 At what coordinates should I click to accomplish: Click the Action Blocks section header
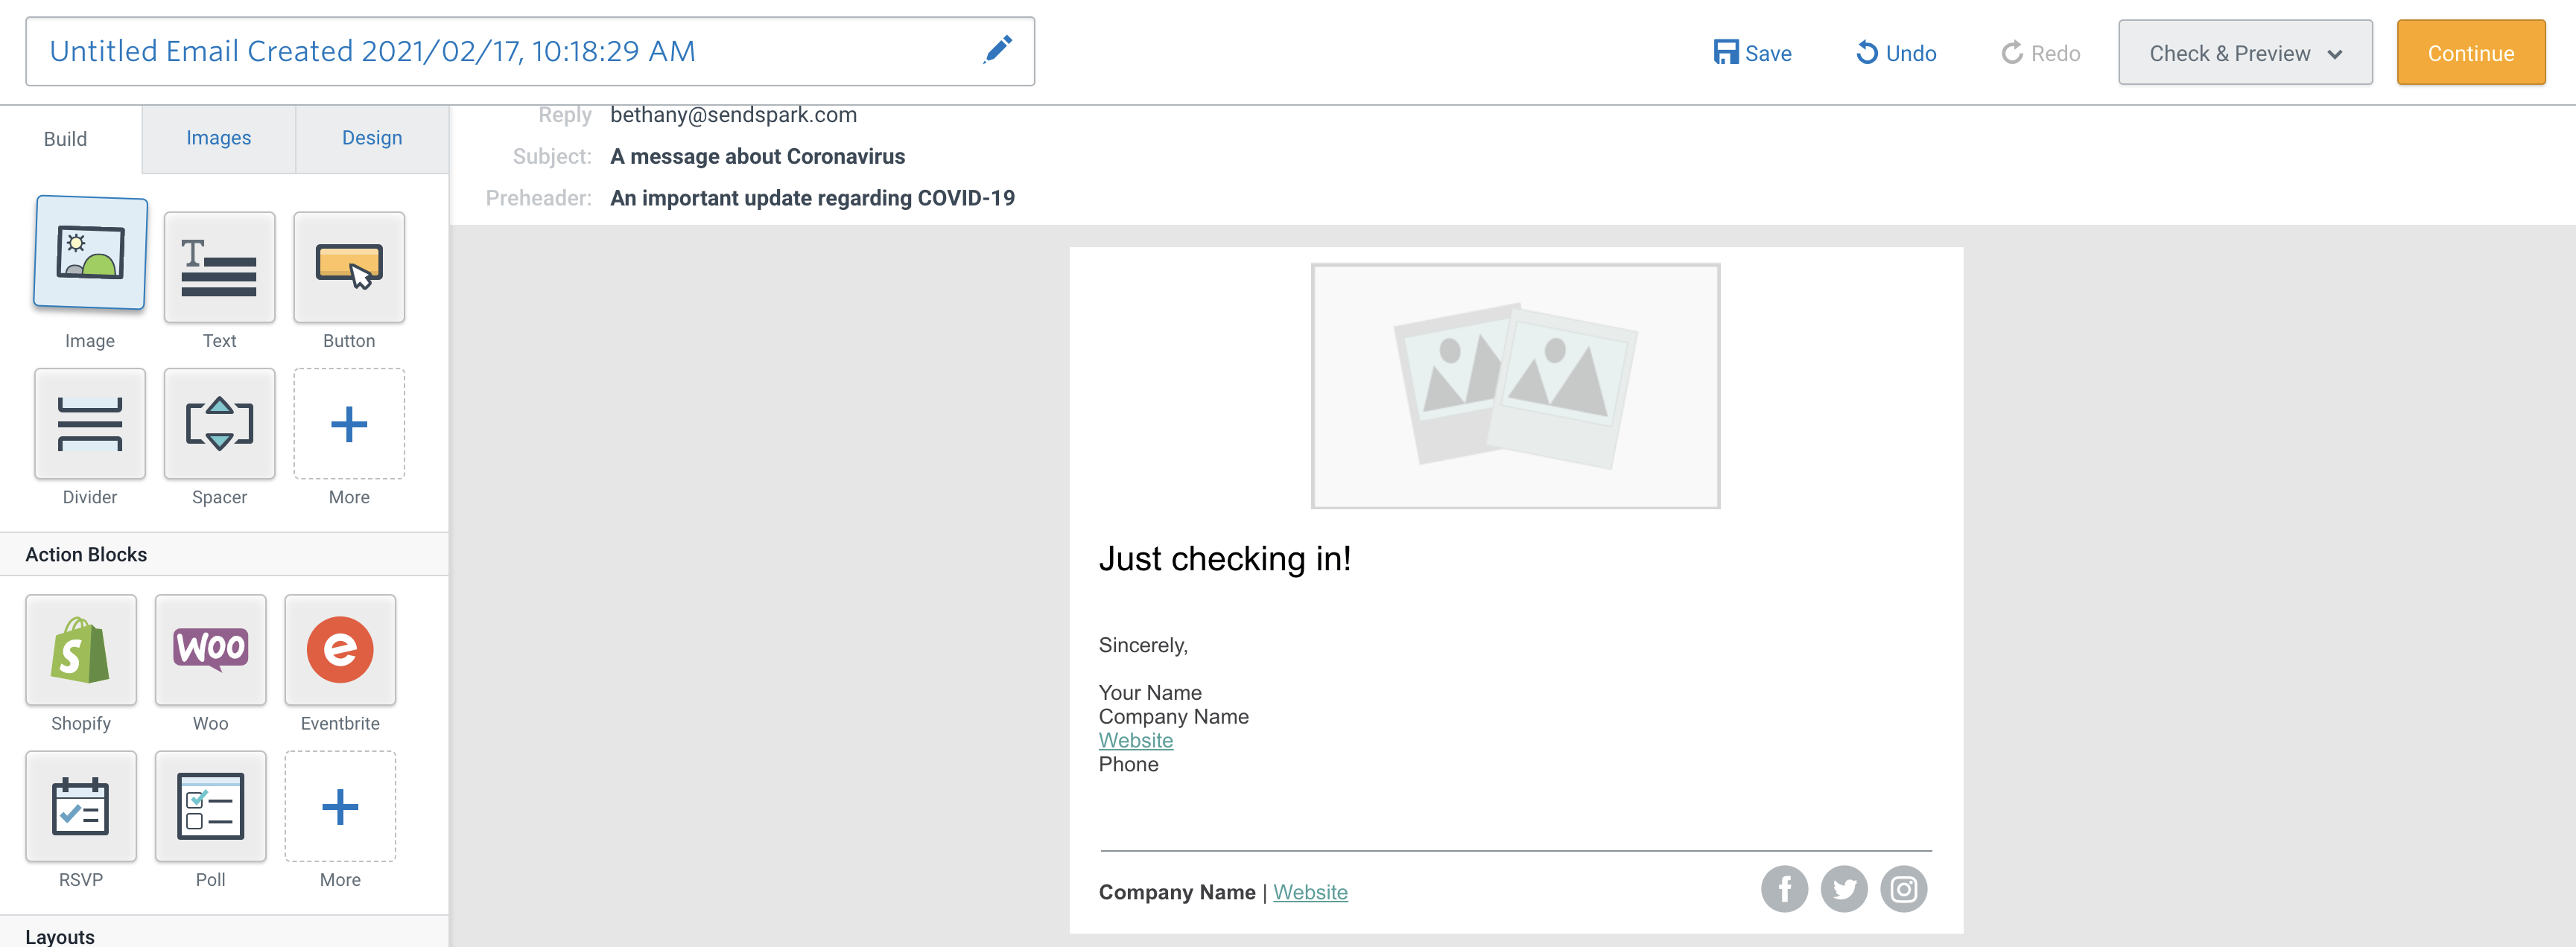click(x=224, y=555)
